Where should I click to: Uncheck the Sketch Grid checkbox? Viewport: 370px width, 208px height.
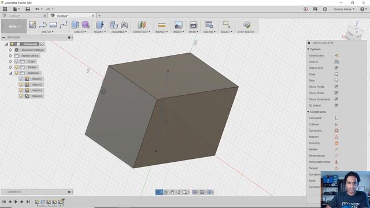tap(336, 68)
